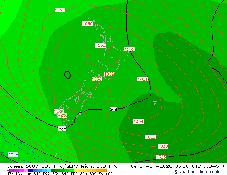Image resolution: width=227 pixels, height=175 pixels.
Task: Click Stewart Island's outline south of the South Island
Action: (x=64, y=124)
